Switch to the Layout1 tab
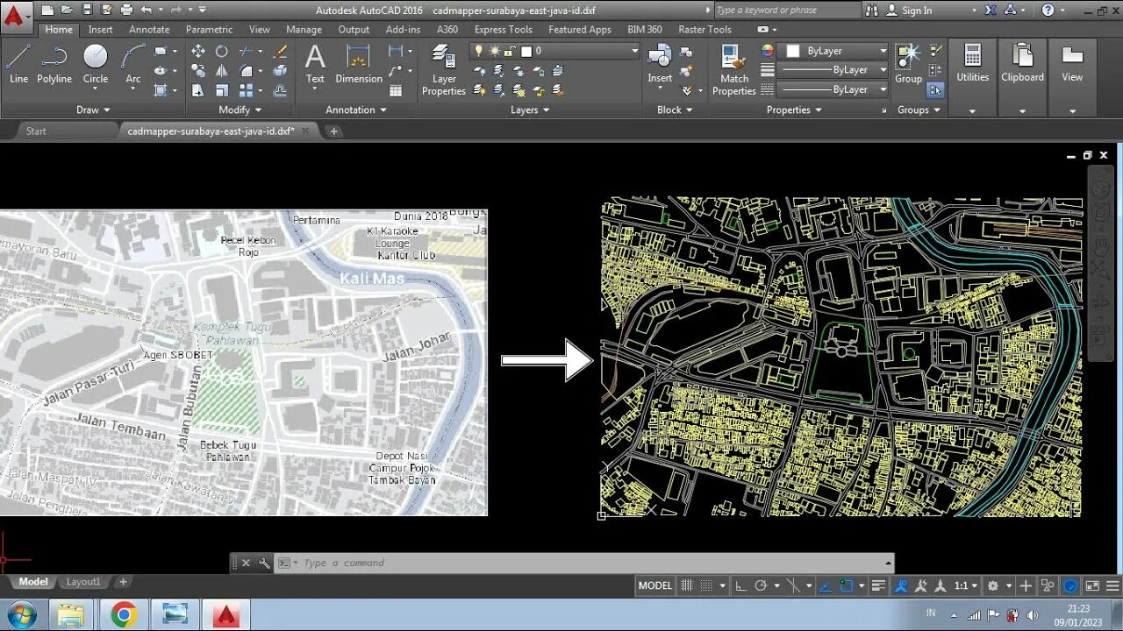1123x631 pixels. tap(83, 581)
